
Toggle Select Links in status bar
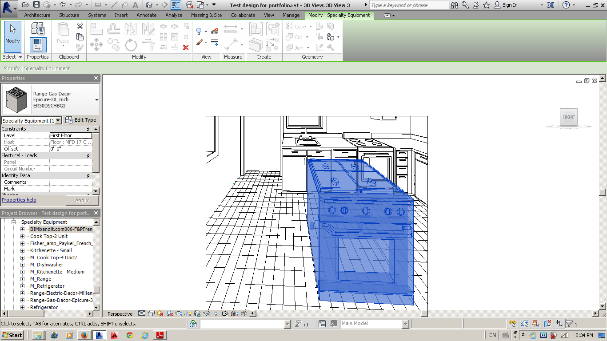pos(513,324)
